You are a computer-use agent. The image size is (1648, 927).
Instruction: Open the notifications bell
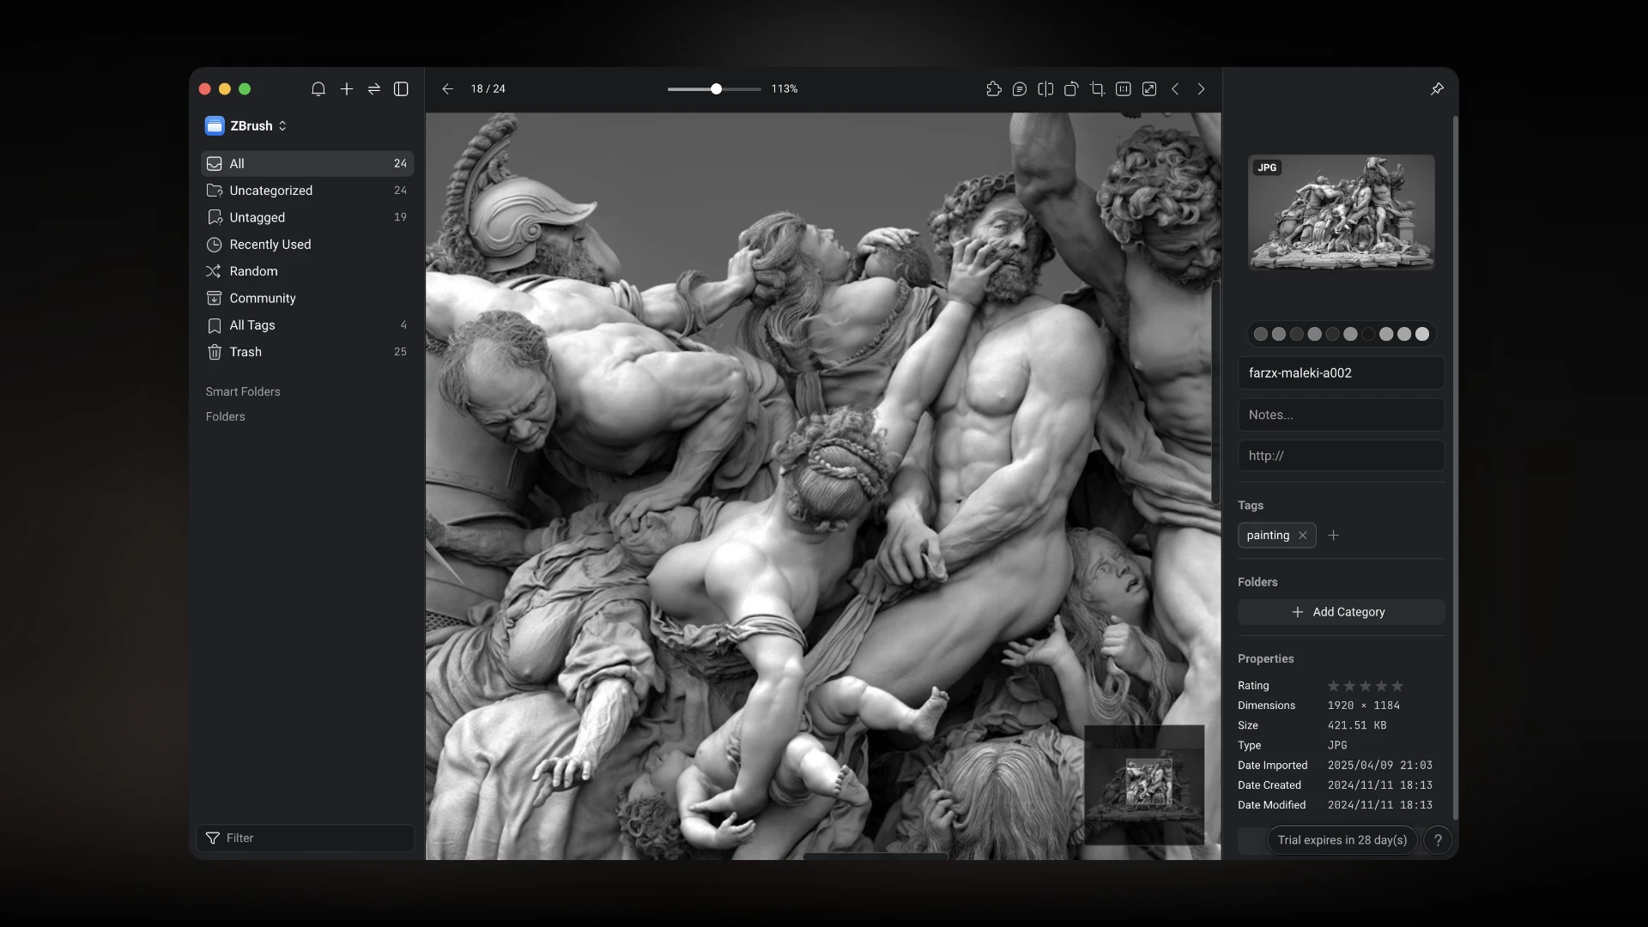tap(318, 89)
